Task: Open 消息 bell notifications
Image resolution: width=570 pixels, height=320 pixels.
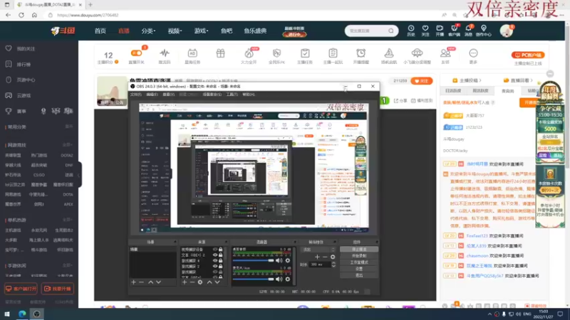Action: (468, 28)
